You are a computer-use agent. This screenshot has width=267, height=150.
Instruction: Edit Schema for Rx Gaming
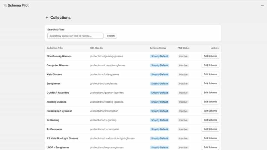click(x=210, y=120)
